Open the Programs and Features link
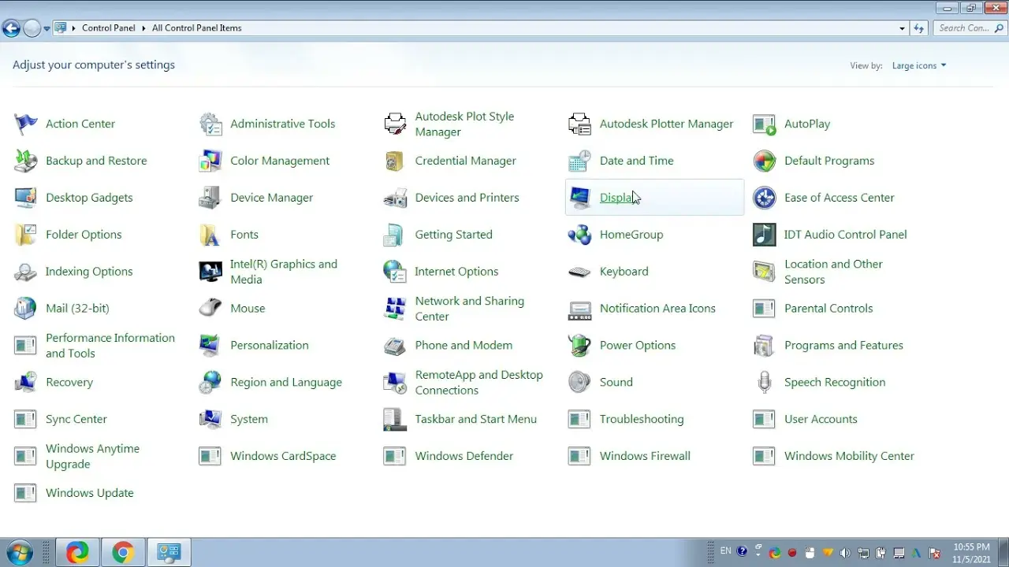This screenshot has height=567, width=1009. click(x=843, y=345)
